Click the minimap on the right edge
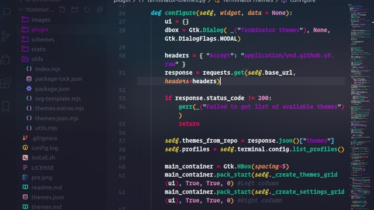The height and width of the screenshot is (210, 374). pyautogui.click(x=360, y=106)
